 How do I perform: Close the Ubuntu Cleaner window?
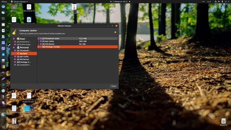click(x=116, y=26)
